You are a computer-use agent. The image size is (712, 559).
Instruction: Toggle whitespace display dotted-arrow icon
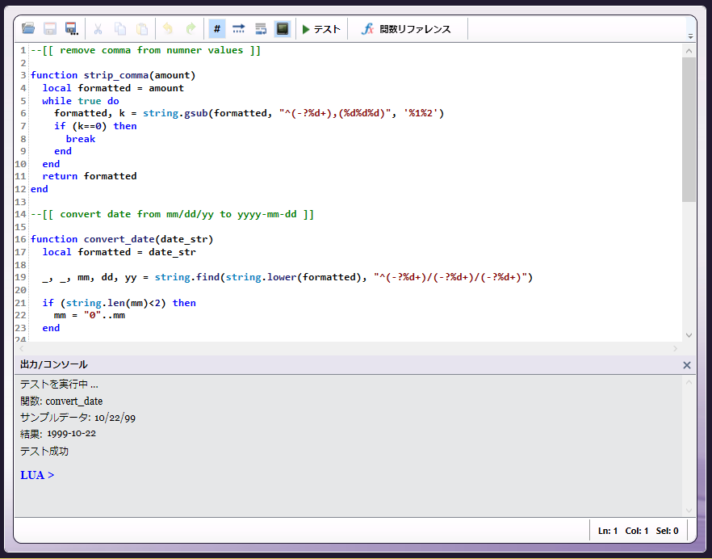(239, 28)
